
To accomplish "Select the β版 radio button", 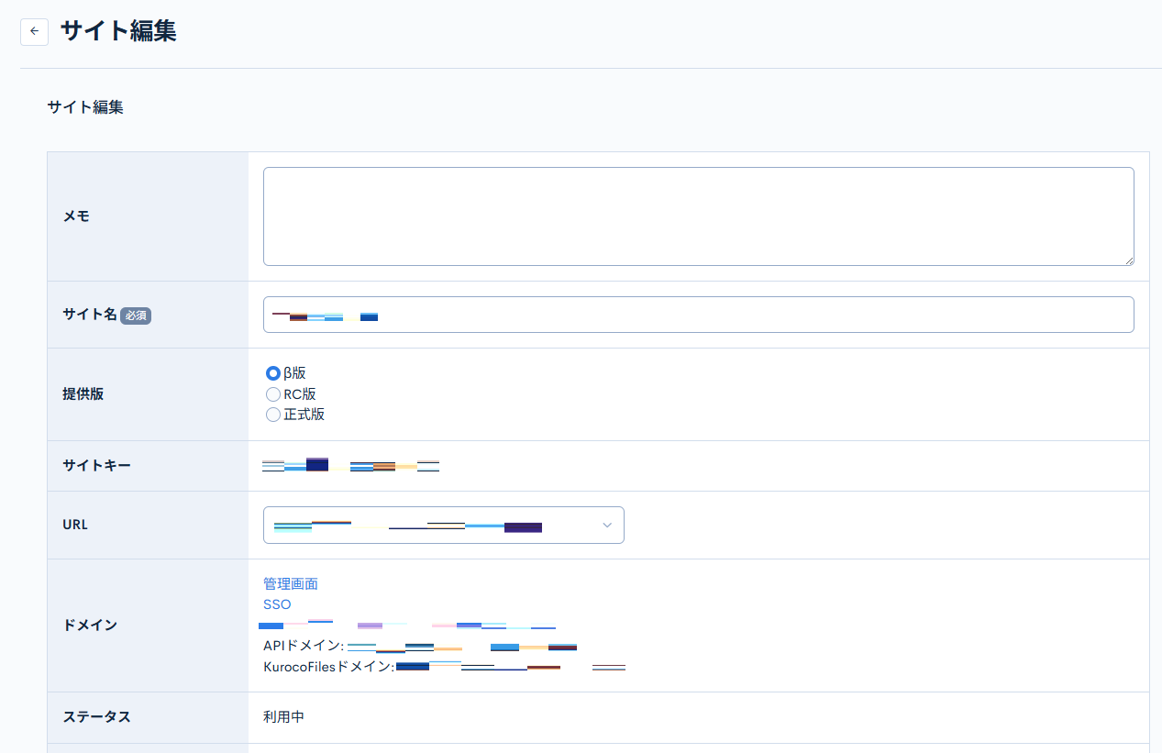I will tap(273, 372).
